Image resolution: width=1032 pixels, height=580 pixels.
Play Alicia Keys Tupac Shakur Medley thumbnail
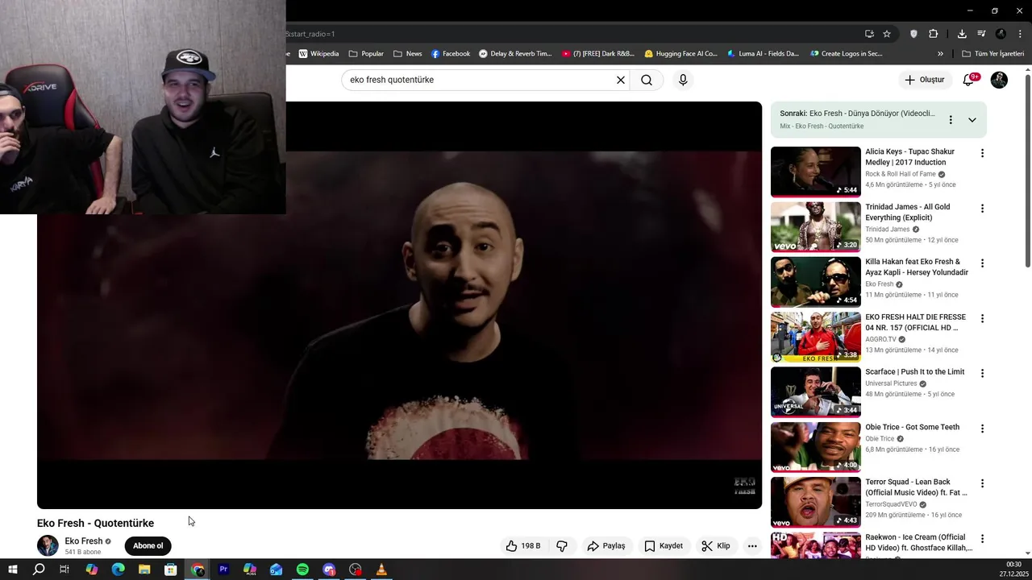pyautogui.click(x=816, y=172)
